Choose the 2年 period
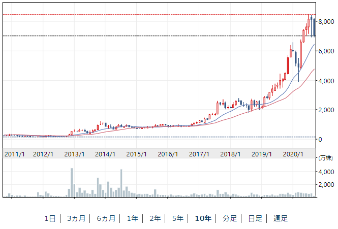This screenshot has height=229, width=338. pos(155,218)
